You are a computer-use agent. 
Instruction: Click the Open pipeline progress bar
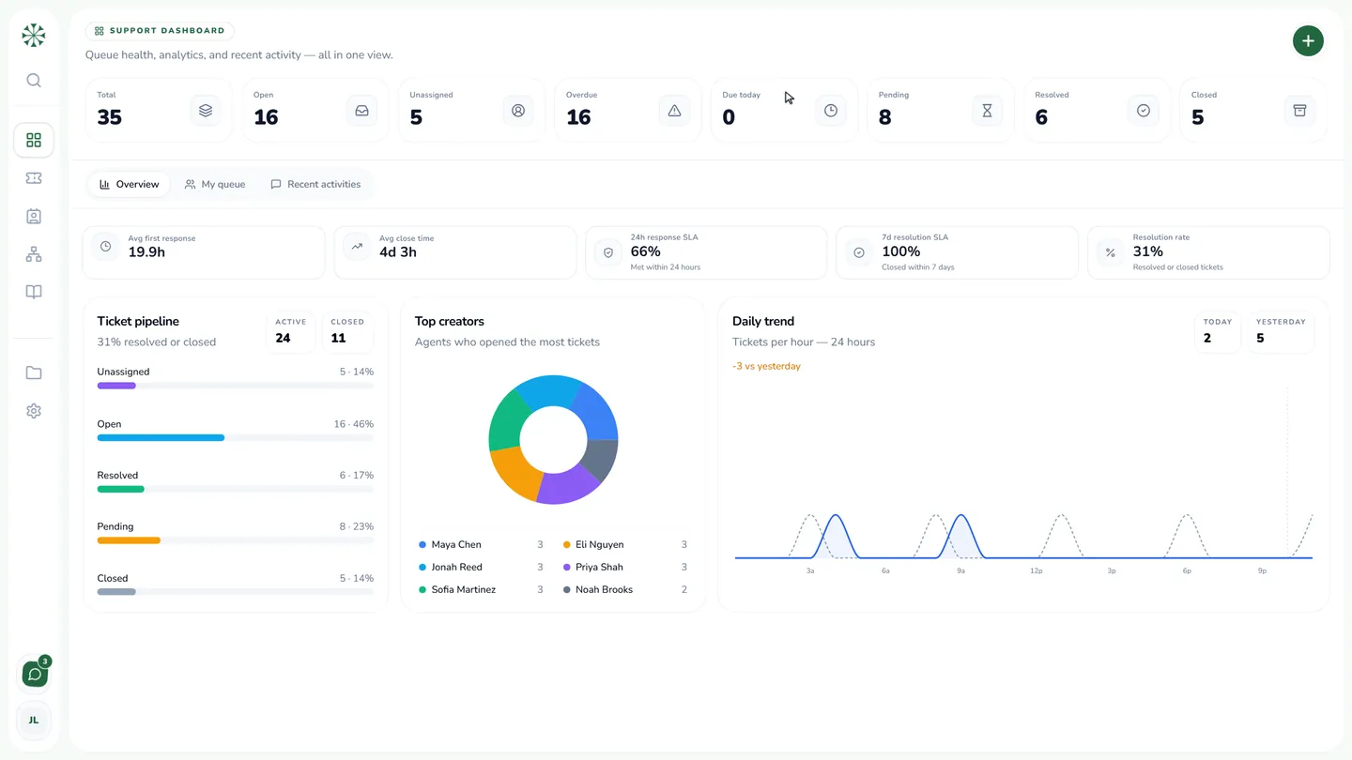point(236,438)
